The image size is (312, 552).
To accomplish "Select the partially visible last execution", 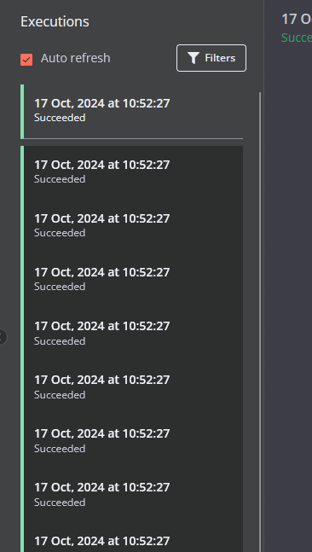I will (132, 537).
